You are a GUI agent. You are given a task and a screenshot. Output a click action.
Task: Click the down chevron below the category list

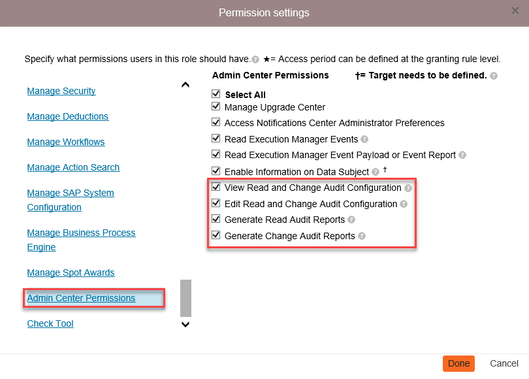185,324
